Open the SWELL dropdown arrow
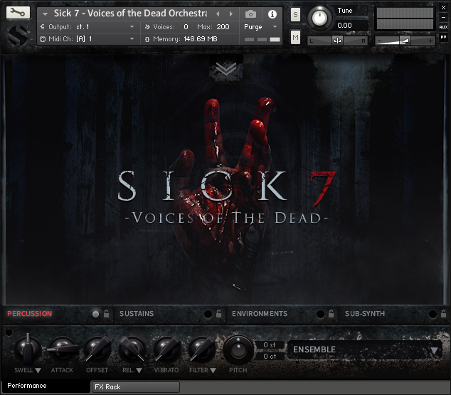The width and height of the screenshot is (451, 395). point(38,371)
